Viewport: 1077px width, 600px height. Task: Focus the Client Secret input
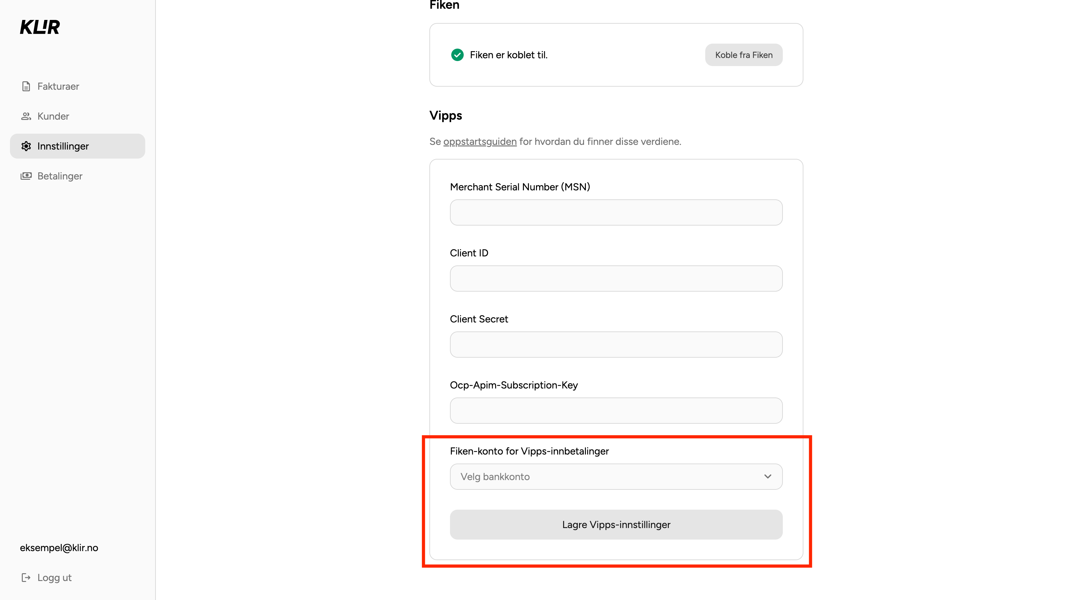click(x=616, y=345)
